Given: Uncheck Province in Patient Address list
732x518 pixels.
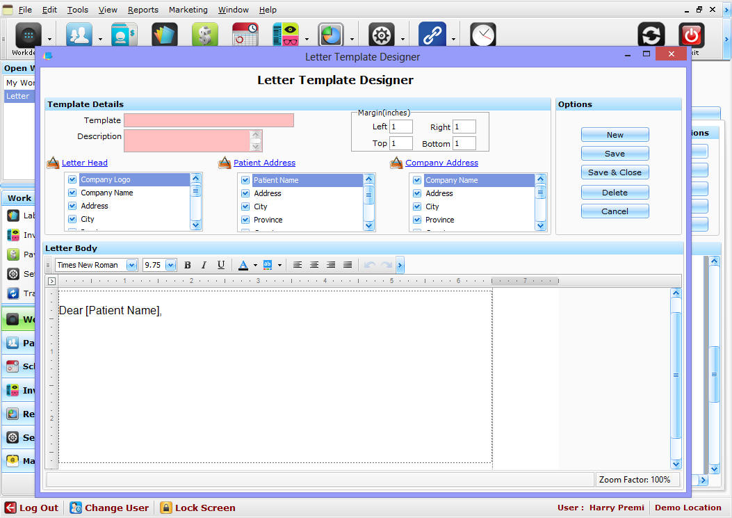Looking at the screenshot, I should pos(245,220).
